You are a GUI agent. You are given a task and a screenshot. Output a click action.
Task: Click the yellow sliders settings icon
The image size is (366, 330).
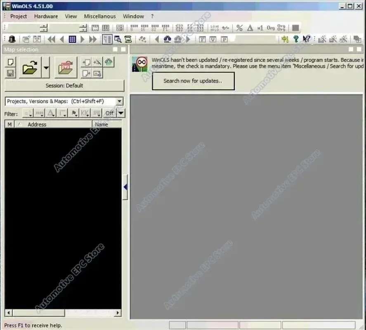[x=285, y=39]
